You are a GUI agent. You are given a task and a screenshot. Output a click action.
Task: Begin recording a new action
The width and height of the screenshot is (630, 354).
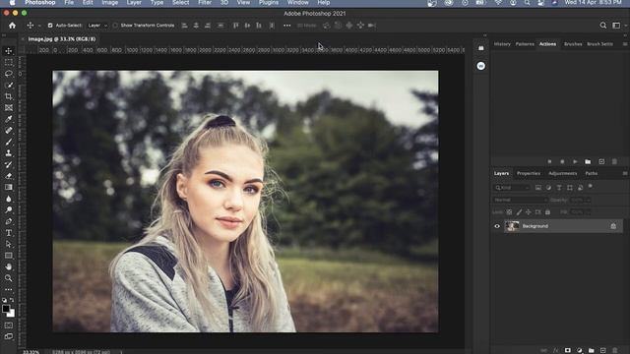tap(562, 161)
